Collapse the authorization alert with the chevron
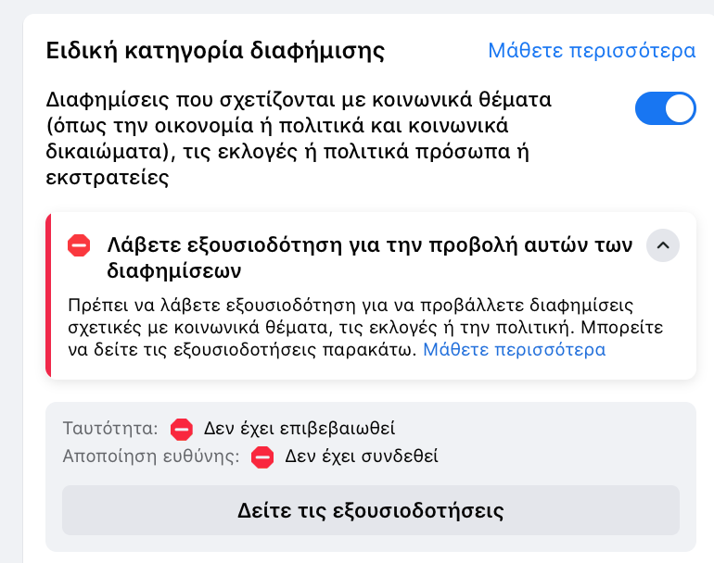714x563 pixels. 662,246
